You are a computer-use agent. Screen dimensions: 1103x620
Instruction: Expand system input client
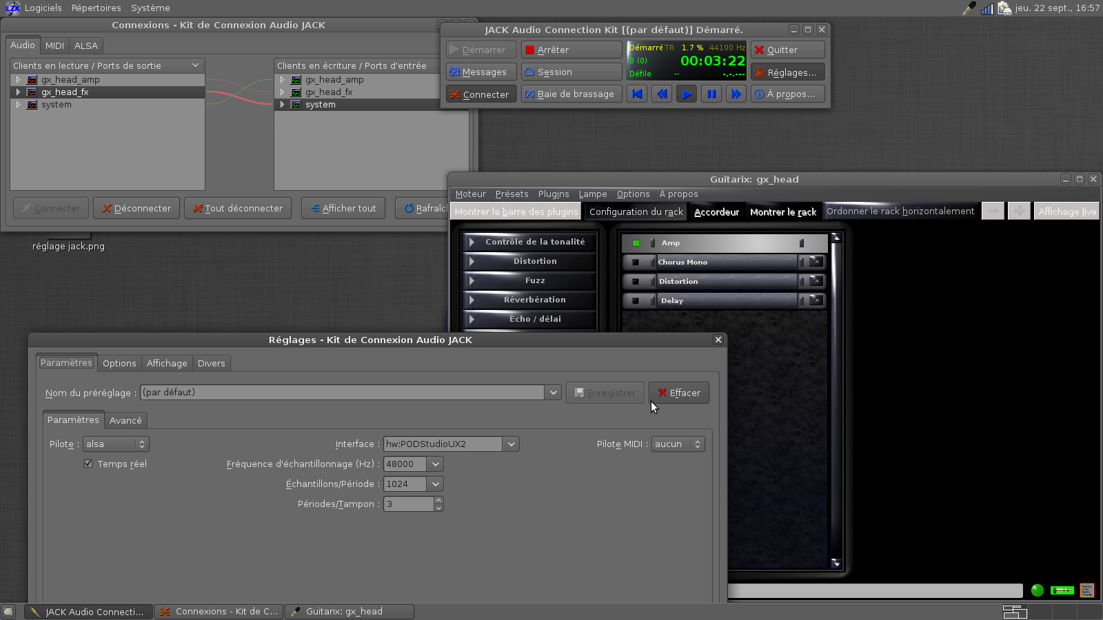click(282, 105)
